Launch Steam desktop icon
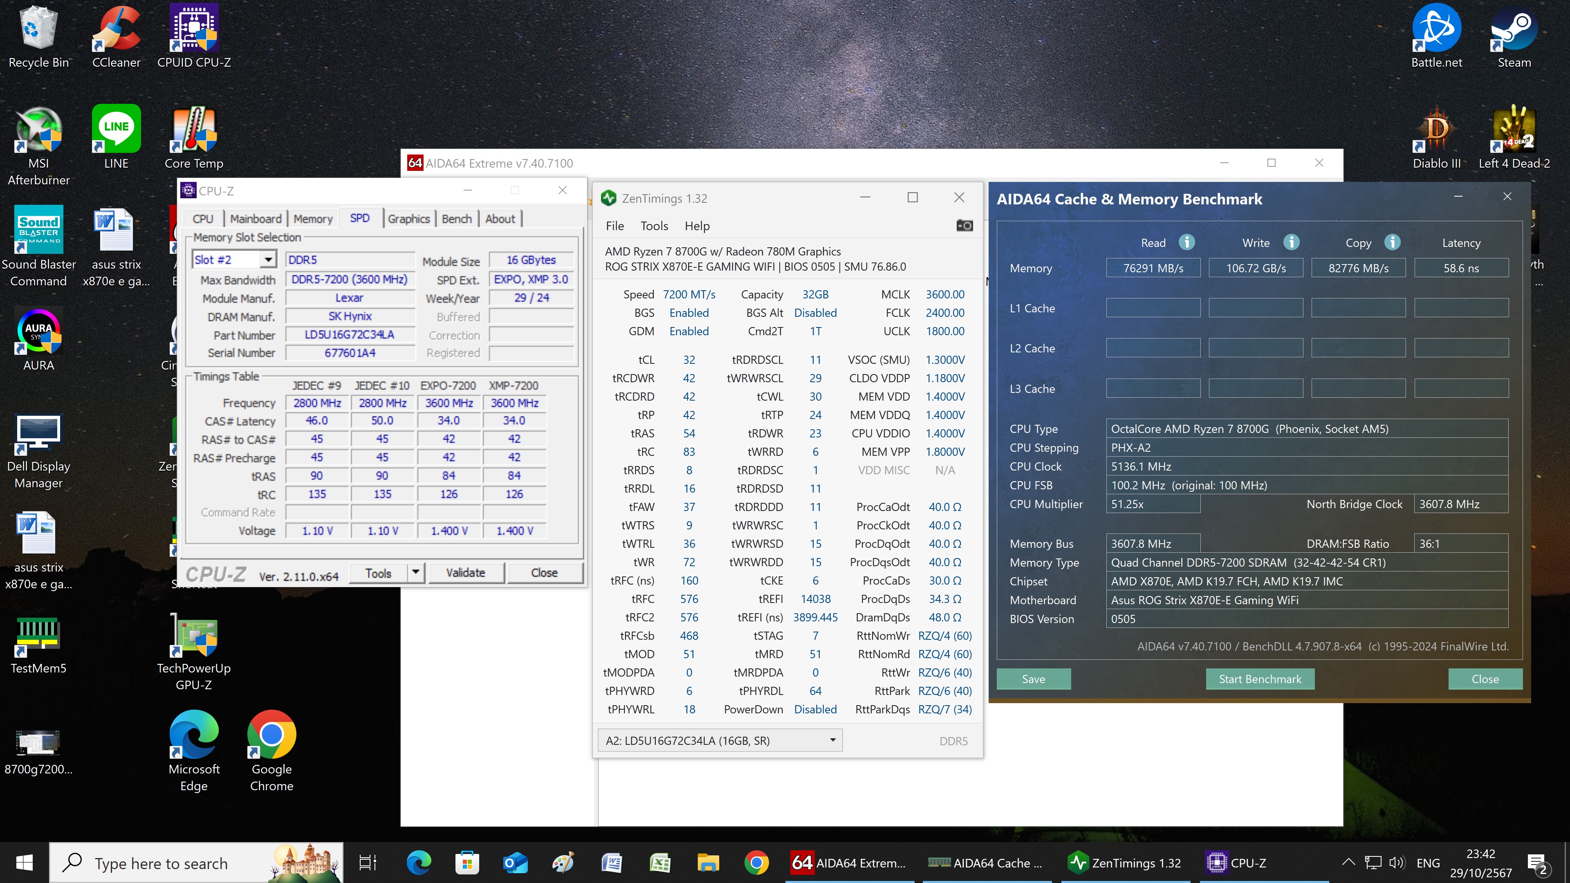Viewport: 1570px width, 883px height. pyautogui.click(x=1514, y=36)
